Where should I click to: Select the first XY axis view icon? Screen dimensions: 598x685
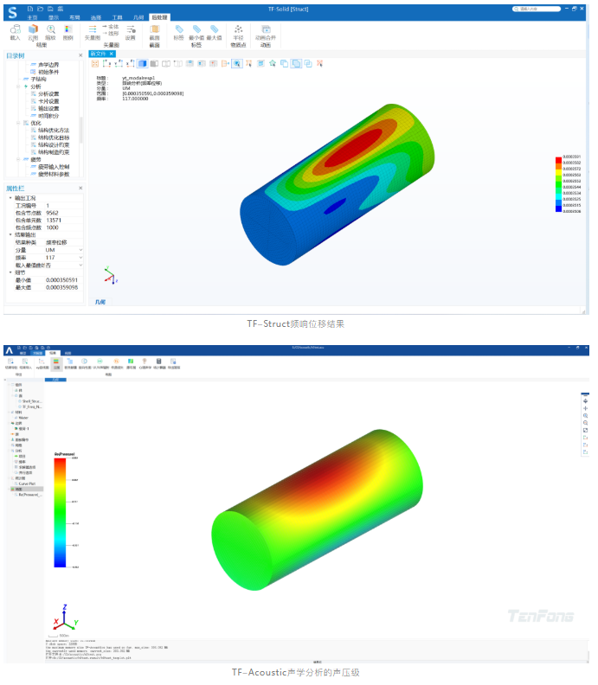[106, 64]
